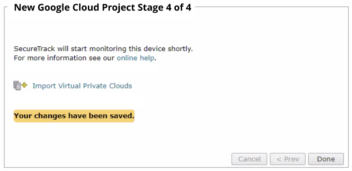This screenshot has width=352, height=171.
Task: Open the online help link
Action: [x=135, y=58]
